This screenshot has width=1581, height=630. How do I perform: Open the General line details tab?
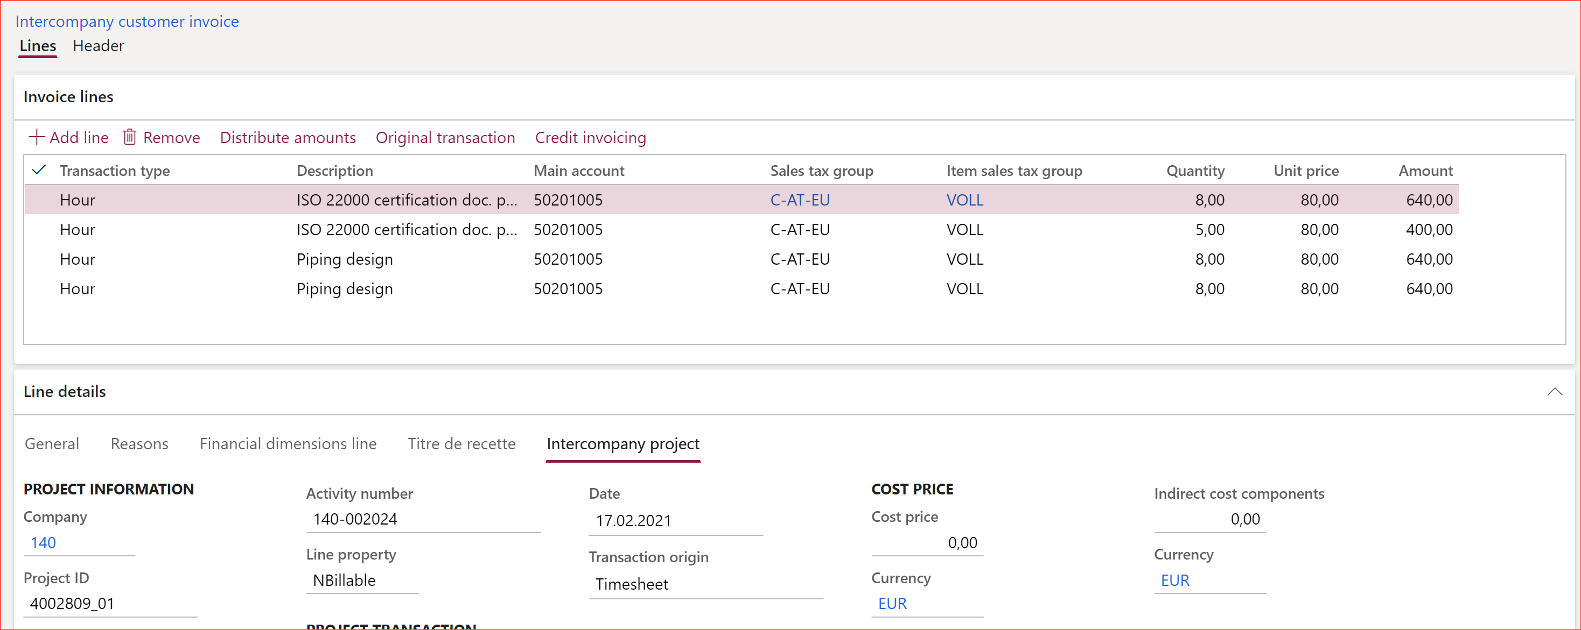point(52,443)
